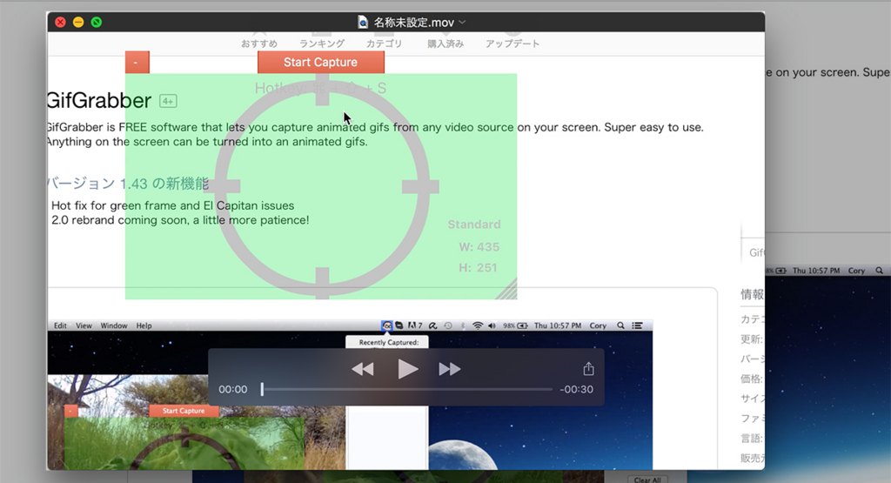Click the green full-screen window button
This screenshot has height=483, width=891.
point(97,22)
